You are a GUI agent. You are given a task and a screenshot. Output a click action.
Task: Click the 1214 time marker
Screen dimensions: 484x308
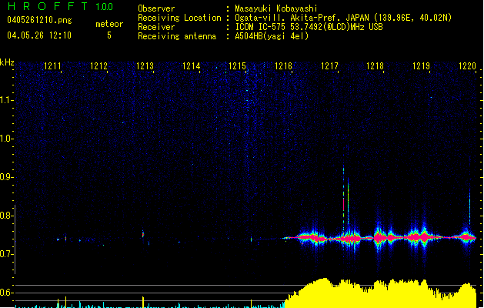pyautogui.click(x=191, y=66)
